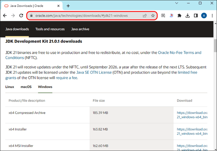Open profile avatar A menu
This screenshot has height=151, width=217.
(x=204, y=15)
